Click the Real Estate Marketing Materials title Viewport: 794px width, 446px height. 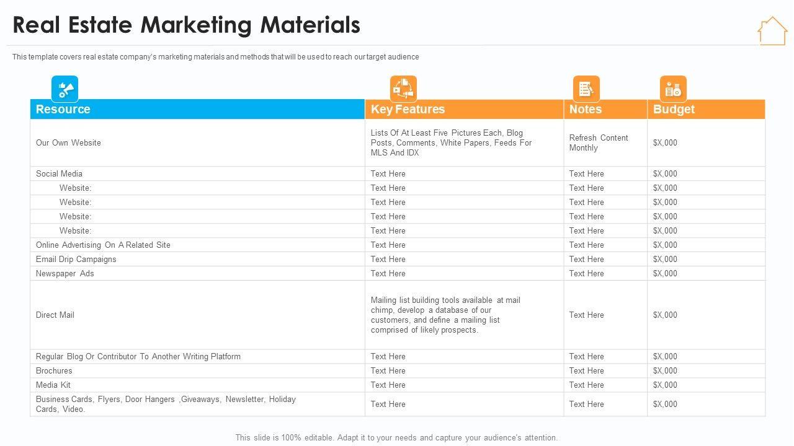(x=186, y=25)
